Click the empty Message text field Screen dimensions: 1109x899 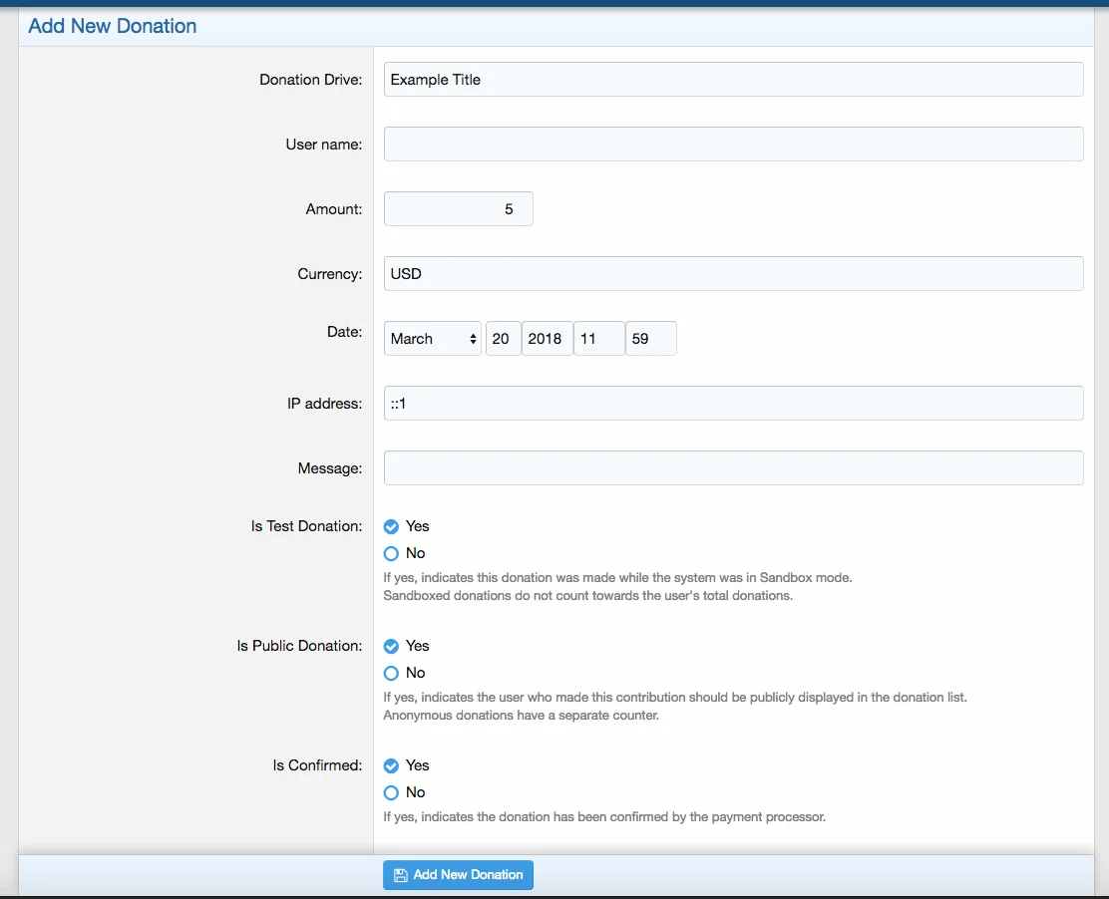click(733, 468)
